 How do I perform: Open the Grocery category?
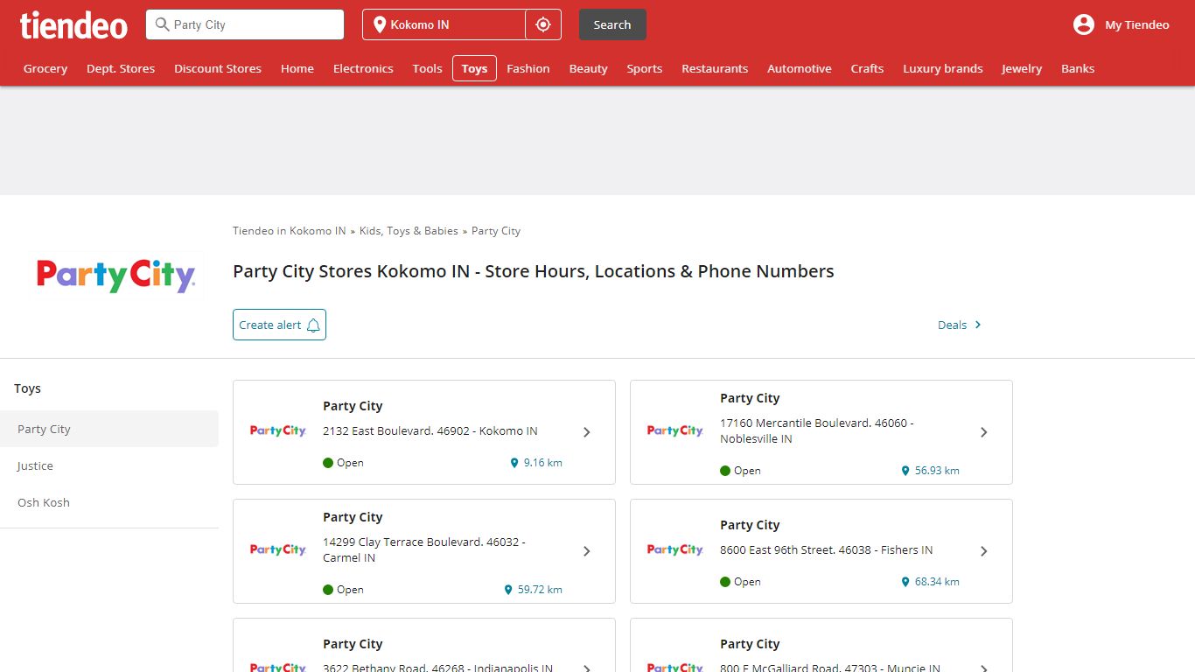coord(45,68)
